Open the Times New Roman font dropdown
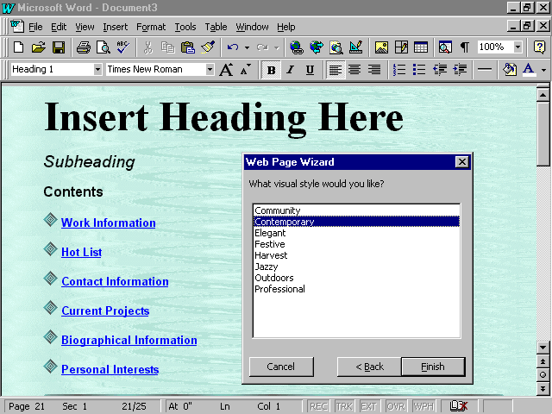This screenshot has height=414, width=552. pyautogui.click(x=210, y=69)
